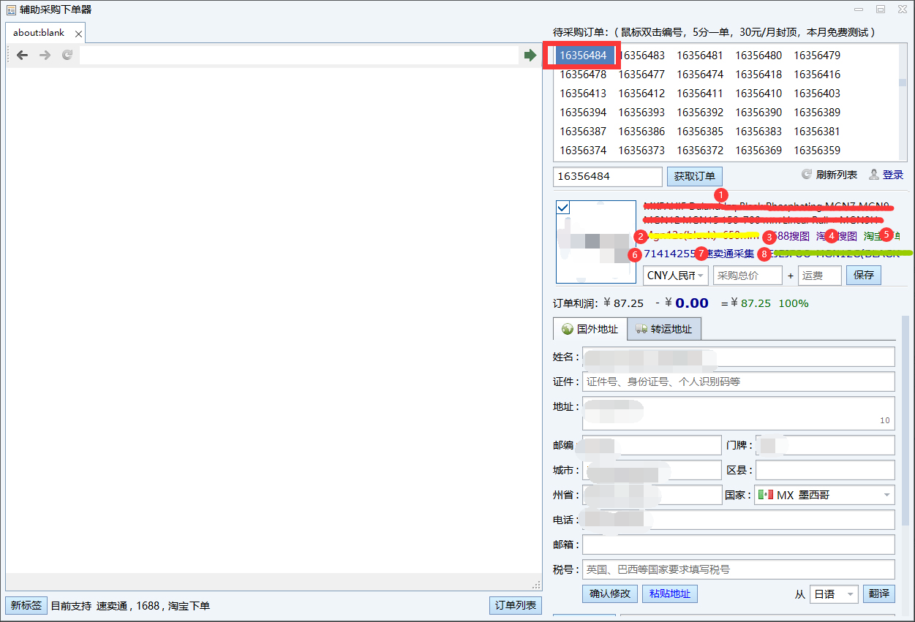
Task: Click the 速卖通采集 link
Action: click(728, 254)
